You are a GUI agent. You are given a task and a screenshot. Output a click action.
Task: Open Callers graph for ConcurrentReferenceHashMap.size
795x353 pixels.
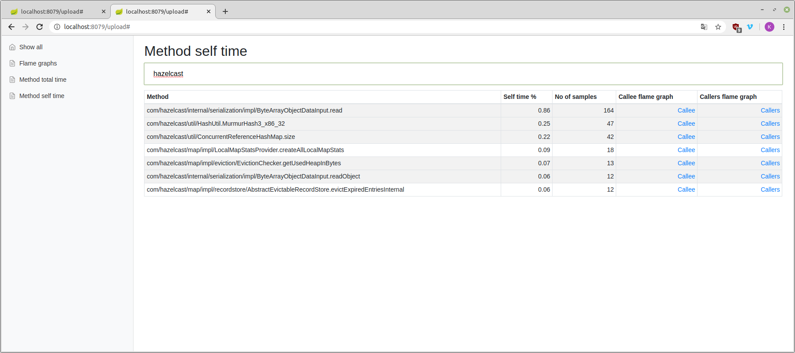point(770,137)
